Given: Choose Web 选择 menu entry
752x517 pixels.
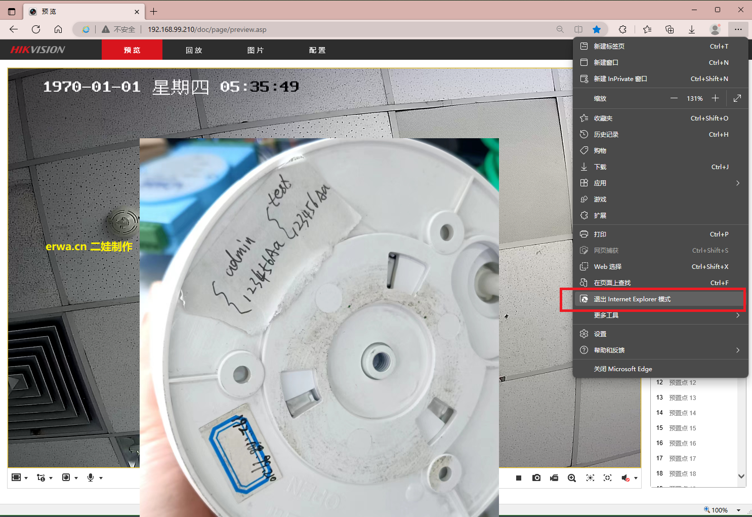Looking at the screenshot, I should (660, 266).
